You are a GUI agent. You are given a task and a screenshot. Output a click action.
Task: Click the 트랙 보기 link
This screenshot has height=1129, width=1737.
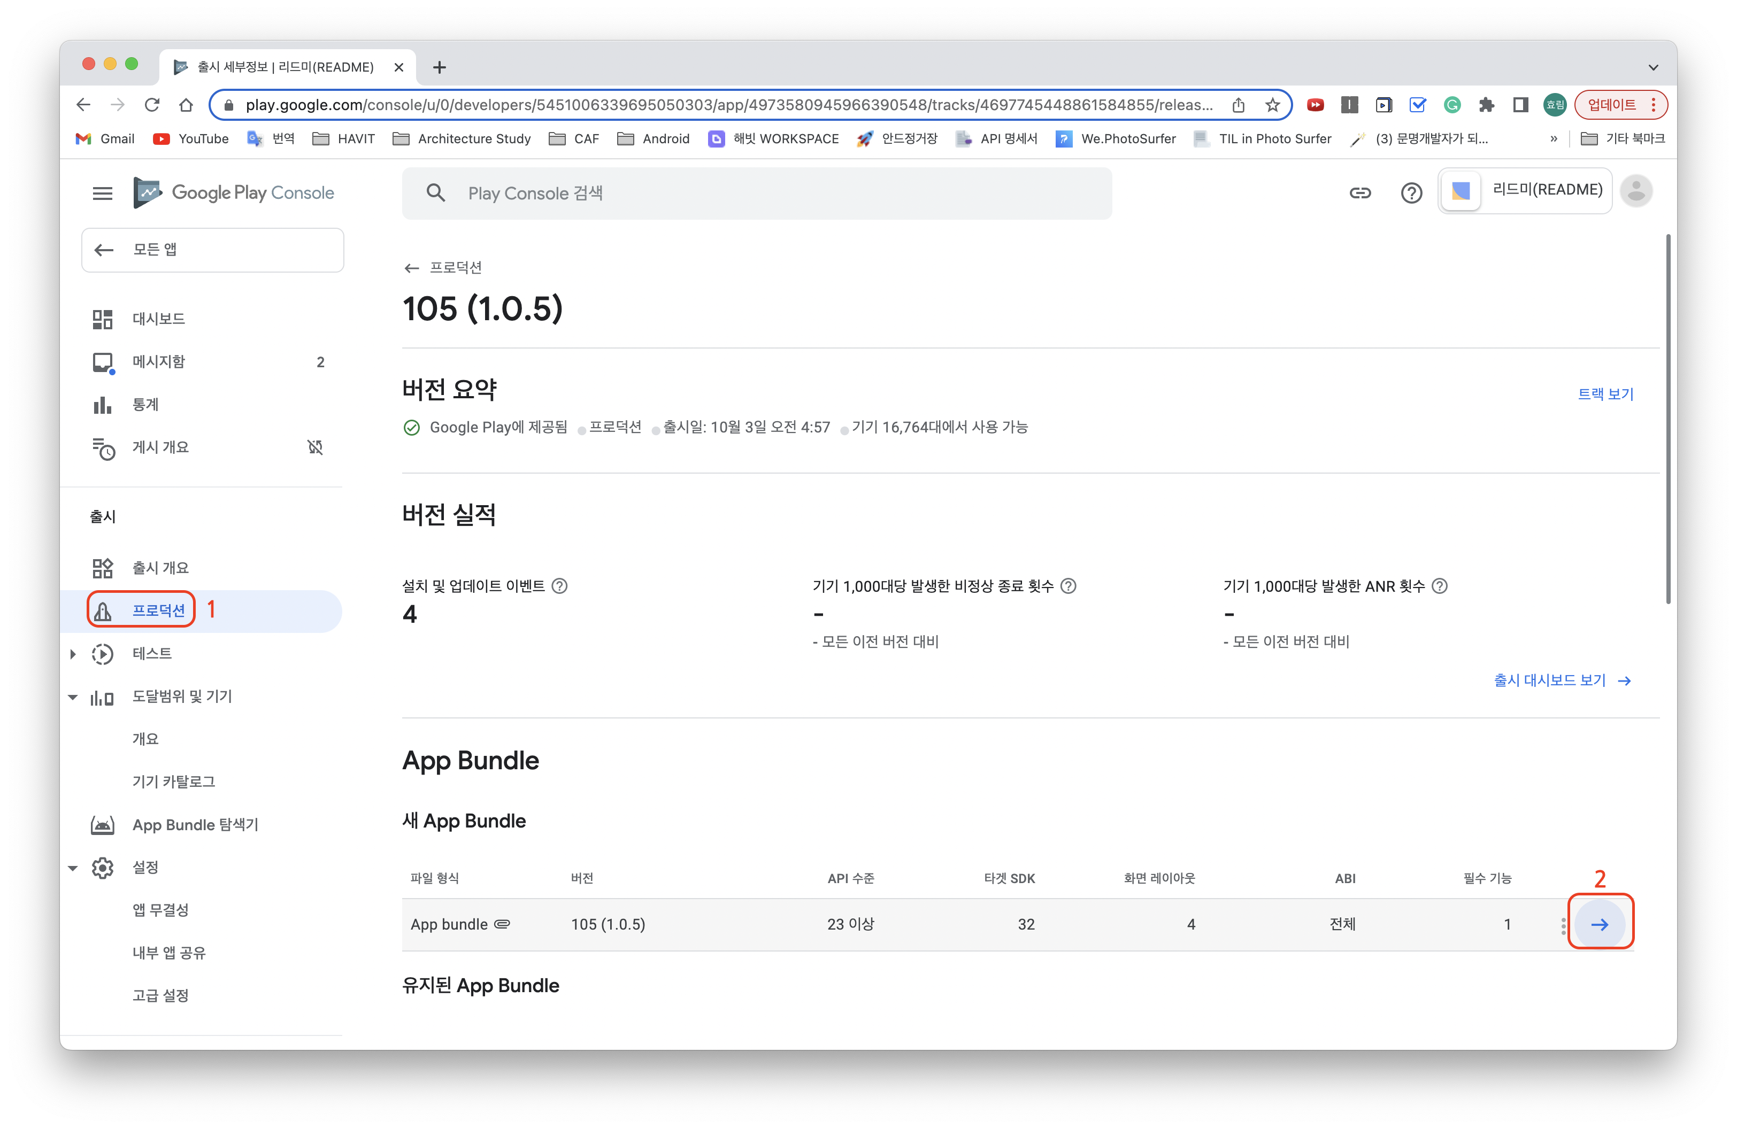tap(1605, 394)
